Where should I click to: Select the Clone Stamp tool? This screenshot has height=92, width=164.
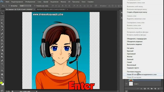(x=2, y=40)
